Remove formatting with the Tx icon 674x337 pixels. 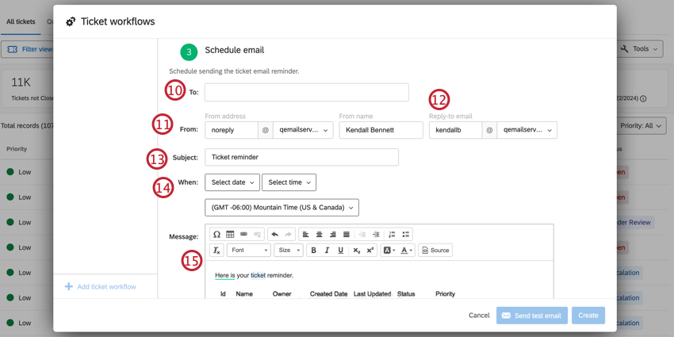click(x=216, y=250)
